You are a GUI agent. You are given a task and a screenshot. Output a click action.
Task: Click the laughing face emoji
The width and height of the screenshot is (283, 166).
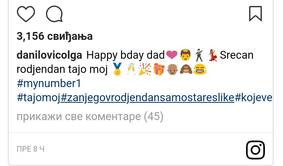[x=200, y=69]
